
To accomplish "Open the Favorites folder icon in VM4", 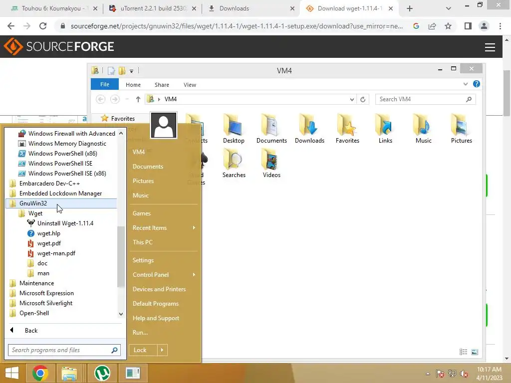I will [347, 129].
